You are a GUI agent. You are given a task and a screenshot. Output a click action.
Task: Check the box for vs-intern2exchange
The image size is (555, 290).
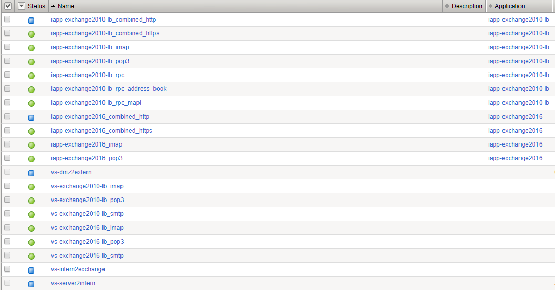(7, 269)
